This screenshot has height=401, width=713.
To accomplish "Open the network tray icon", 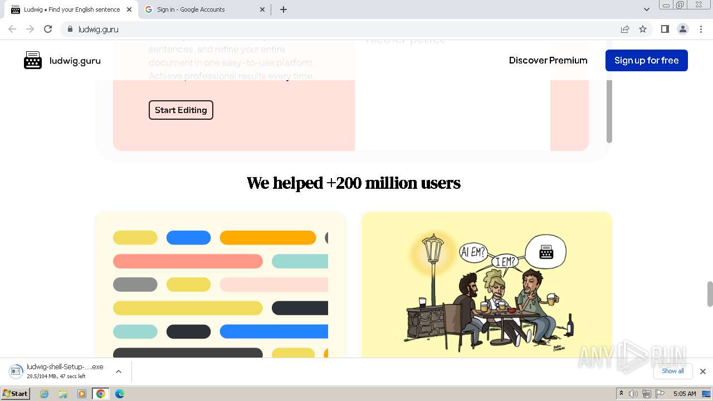I will 647,394.
